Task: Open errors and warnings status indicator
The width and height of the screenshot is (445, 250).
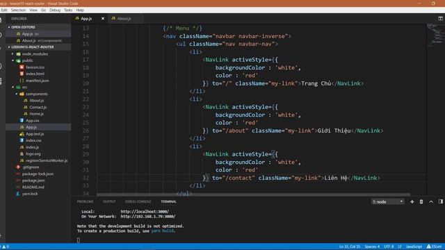Action: point(5,247)
